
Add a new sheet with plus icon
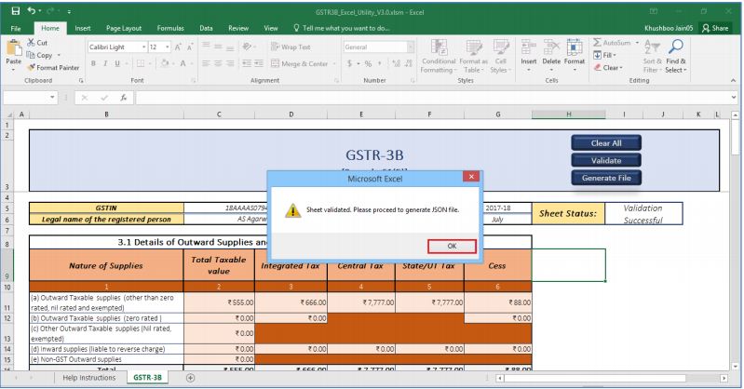190,378
